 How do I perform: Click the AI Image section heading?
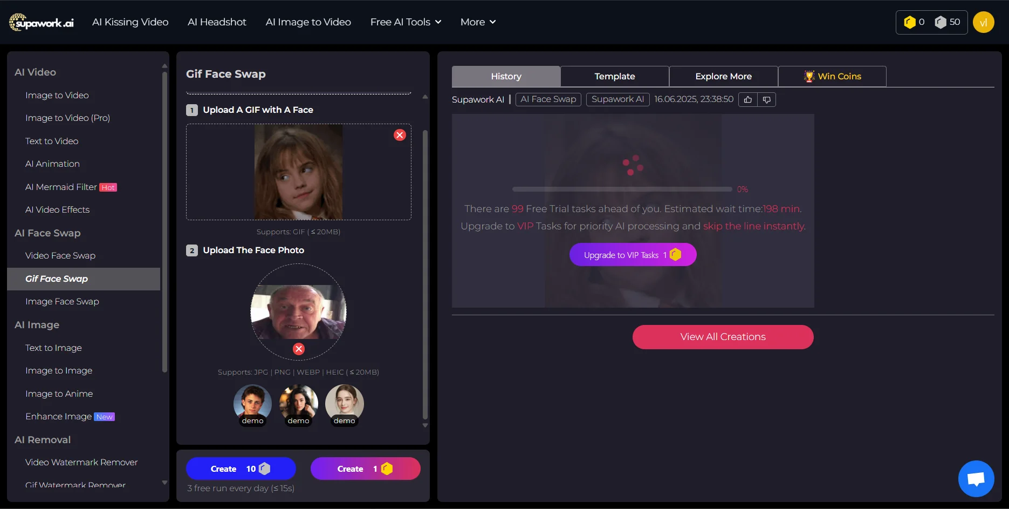pos(37,325)
